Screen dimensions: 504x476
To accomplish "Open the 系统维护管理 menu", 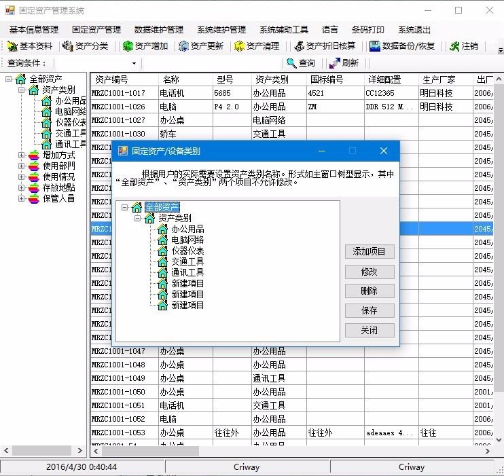I will (x=221, y=30).
